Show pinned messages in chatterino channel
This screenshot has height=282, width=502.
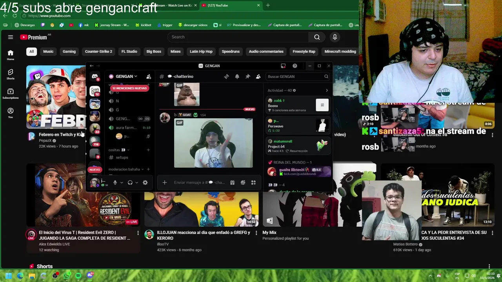[247, 76]
